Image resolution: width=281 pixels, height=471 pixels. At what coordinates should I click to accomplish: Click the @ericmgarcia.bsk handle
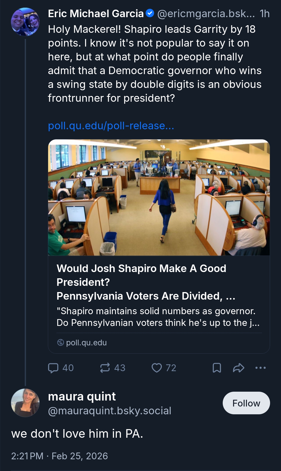click(x=206, y=14)
